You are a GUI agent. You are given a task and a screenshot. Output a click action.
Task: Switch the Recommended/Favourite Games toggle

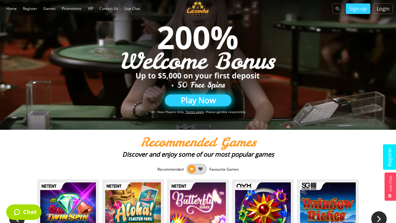[196, 169]
